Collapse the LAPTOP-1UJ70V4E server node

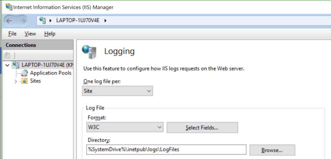(x=8, y=65)
